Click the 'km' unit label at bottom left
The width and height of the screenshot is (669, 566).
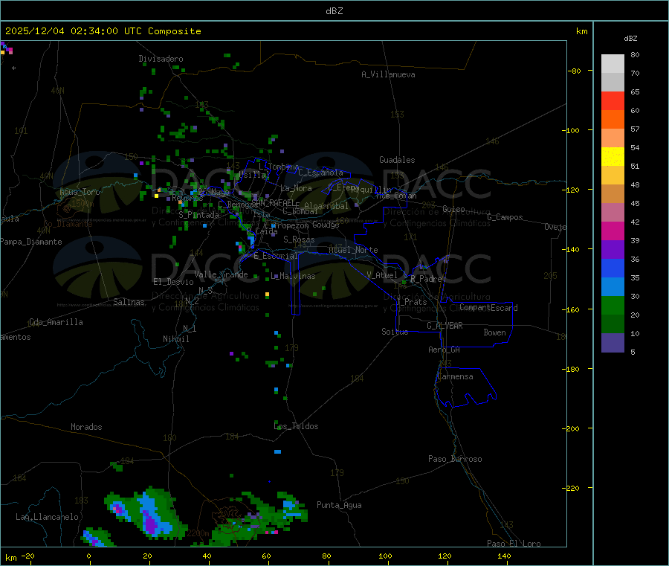click(10, 558)
